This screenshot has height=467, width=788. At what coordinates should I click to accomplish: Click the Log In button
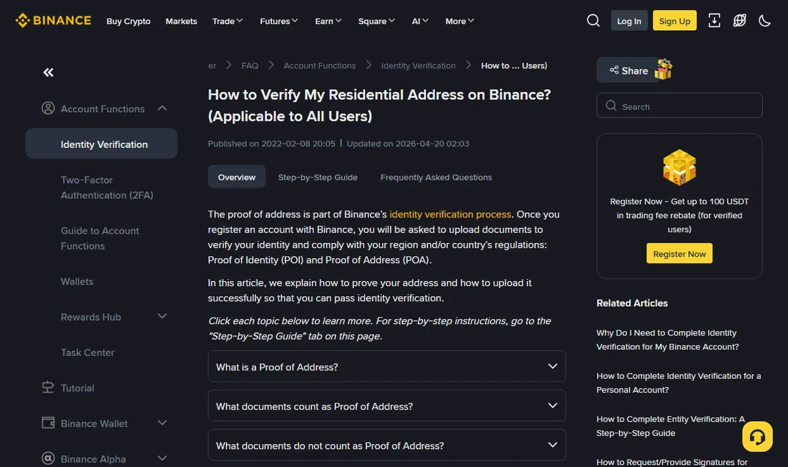tap(629, 21)
